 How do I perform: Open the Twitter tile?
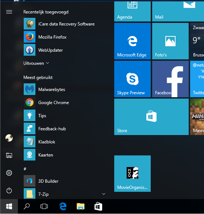(197, 79)
